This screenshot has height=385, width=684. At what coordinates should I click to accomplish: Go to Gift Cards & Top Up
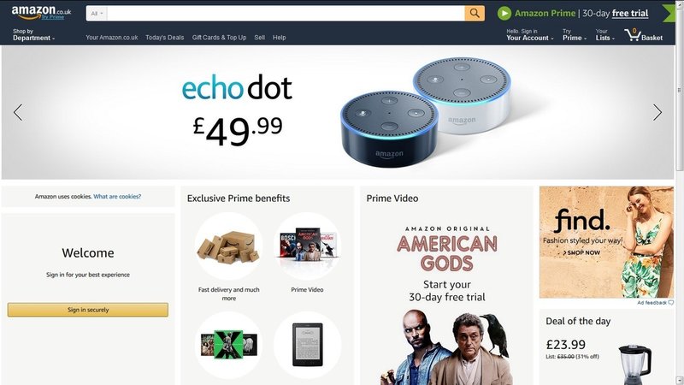tap(219, 38)
